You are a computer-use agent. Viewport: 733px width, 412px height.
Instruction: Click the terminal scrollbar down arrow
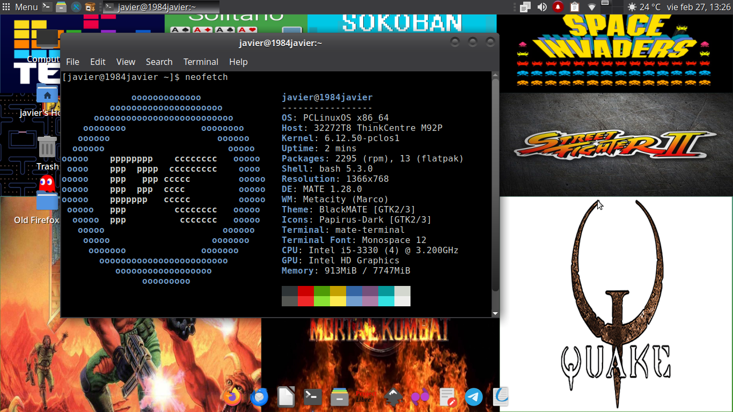(495, 313)
